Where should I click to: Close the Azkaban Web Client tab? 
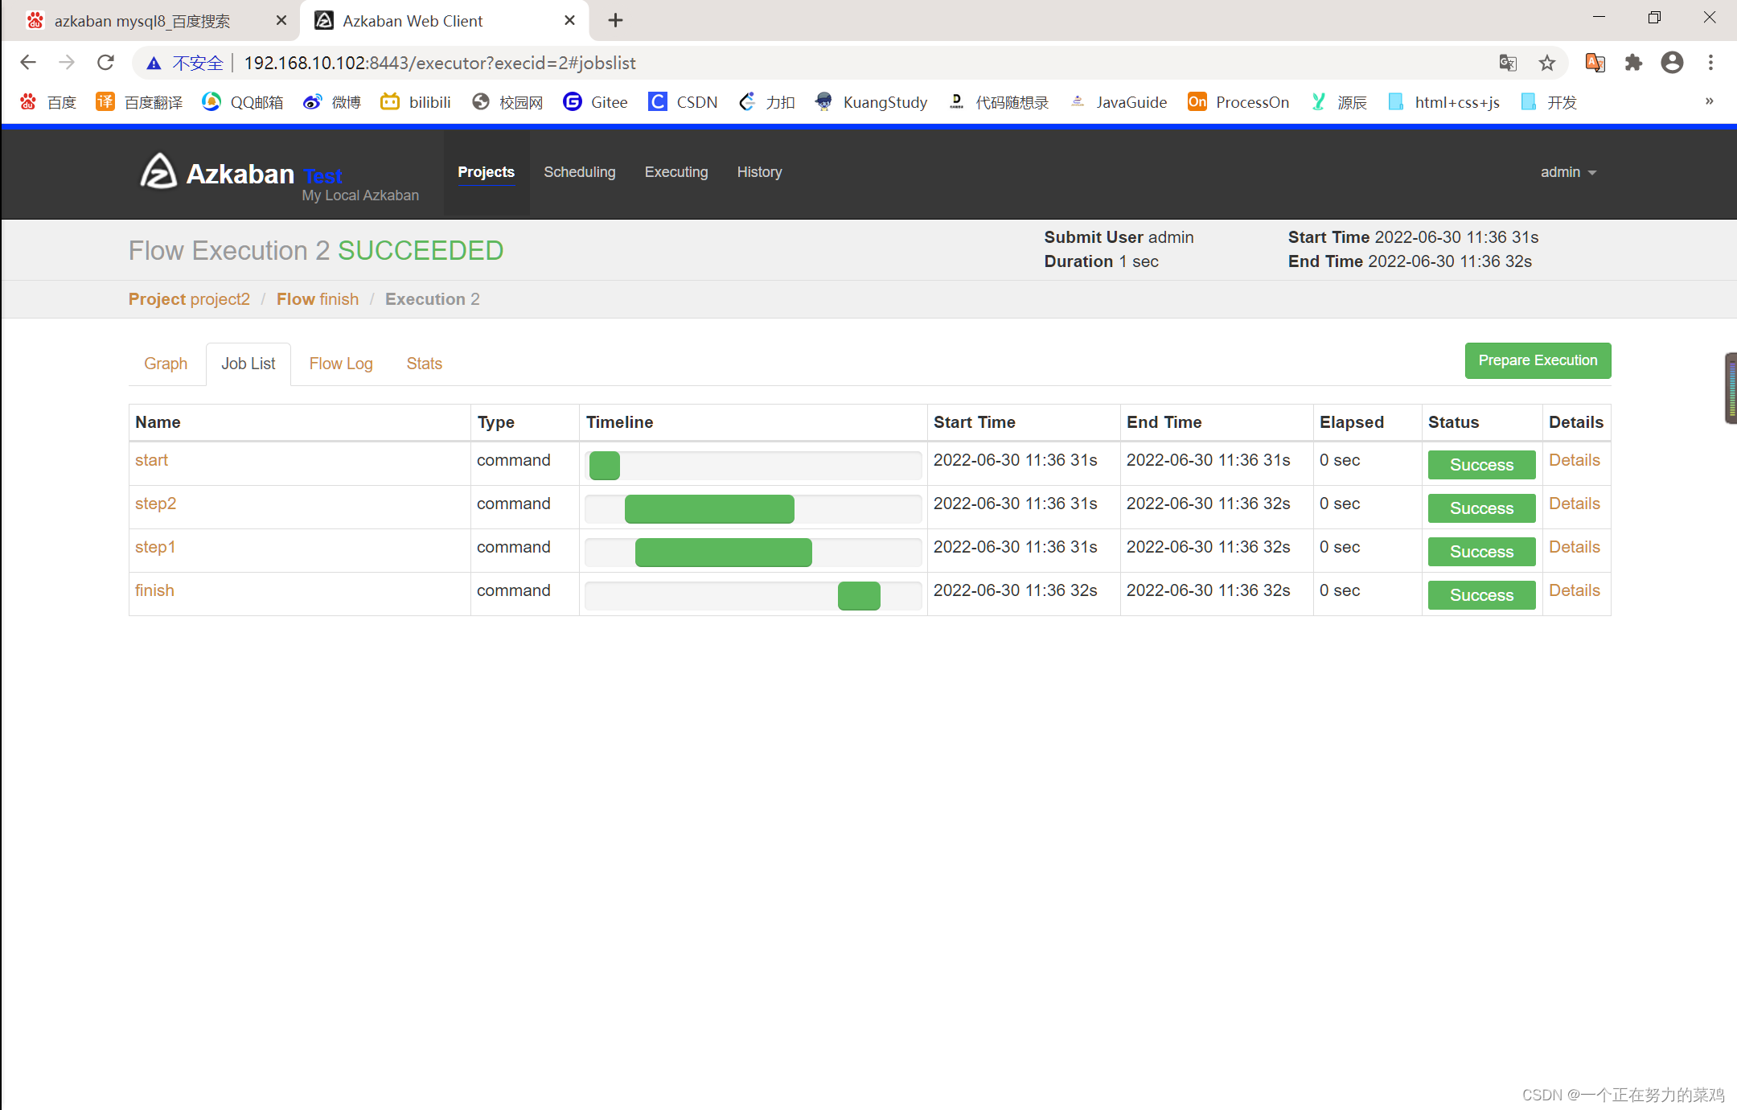(569, 21)
